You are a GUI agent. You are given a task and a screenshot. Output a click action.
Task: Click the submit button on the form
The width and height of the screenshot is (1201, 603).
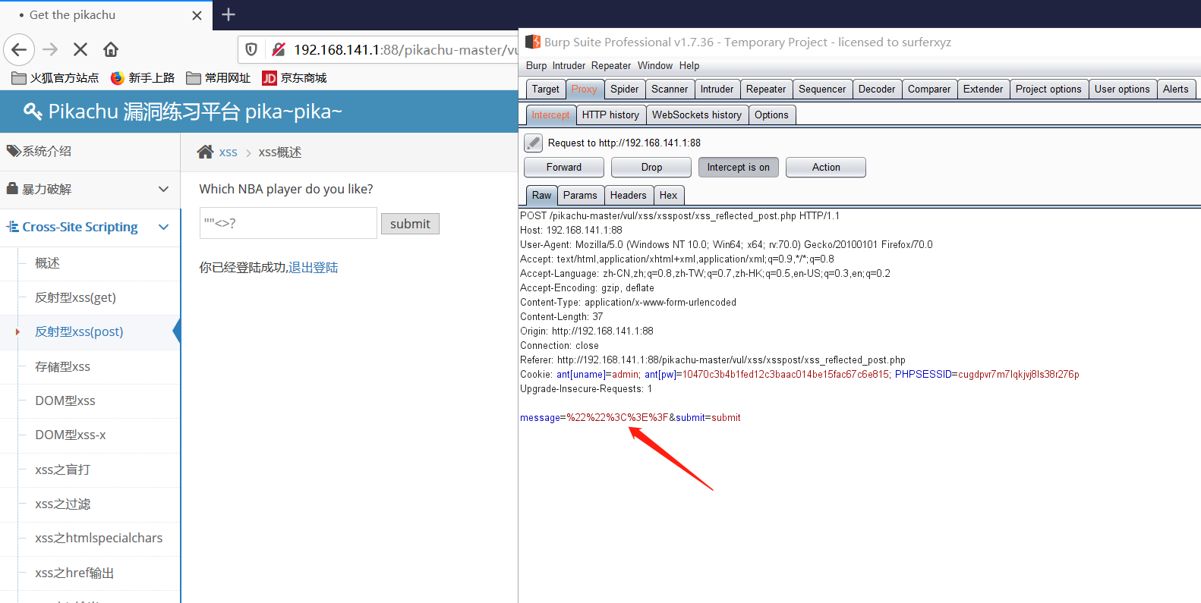pyautogui.click(x=410, y=224)
